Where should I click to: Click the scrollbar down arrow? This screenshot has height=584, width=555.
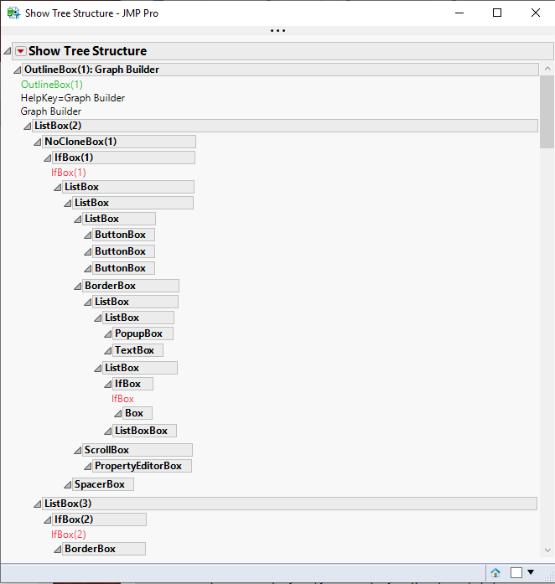point(547,550)
